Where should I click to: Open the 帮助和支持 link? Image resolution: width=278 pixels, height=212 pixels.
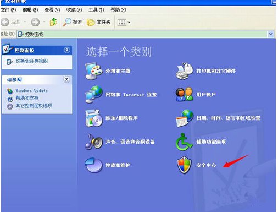pyautogui.click(x=27, y=98)
